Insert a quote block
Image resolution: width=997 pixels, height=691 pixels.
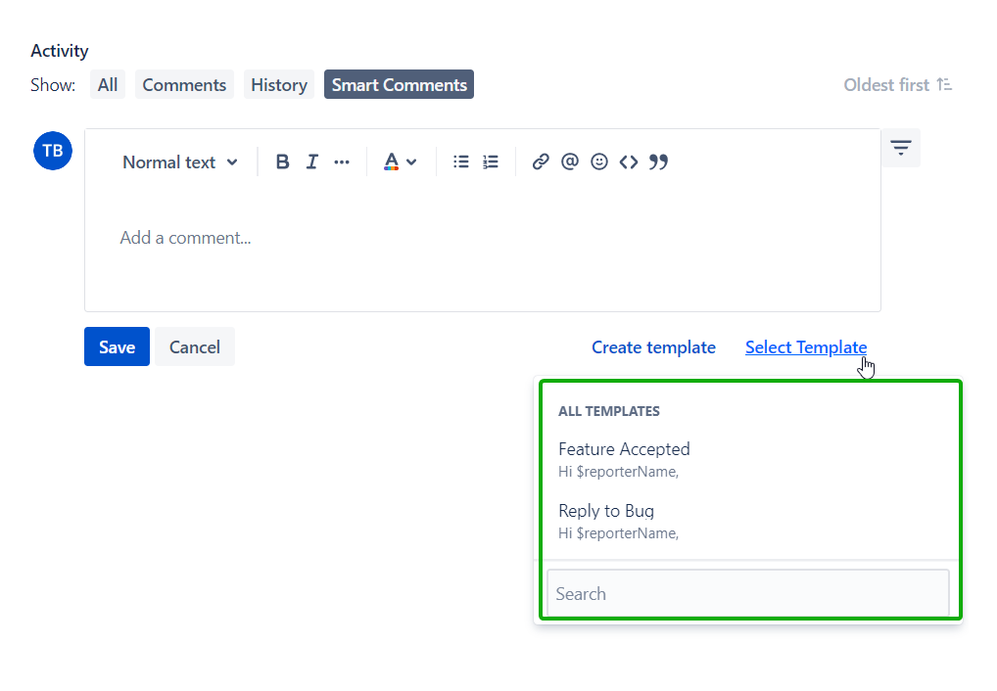[658, 162]
